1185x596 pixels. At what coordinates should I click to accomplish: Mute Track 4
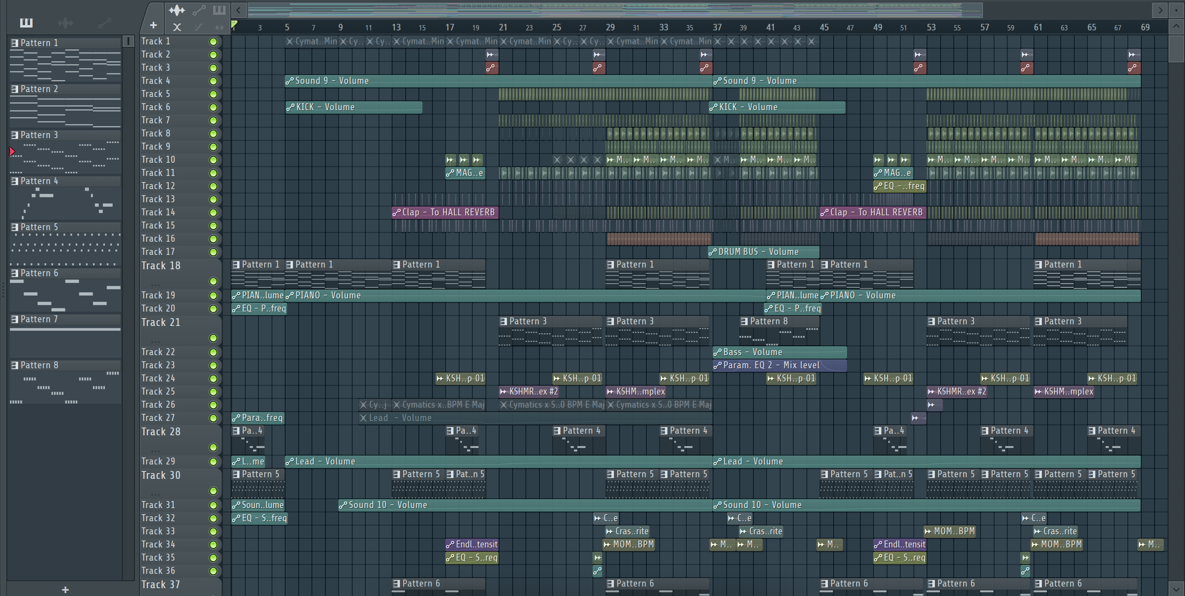(213, 81)
